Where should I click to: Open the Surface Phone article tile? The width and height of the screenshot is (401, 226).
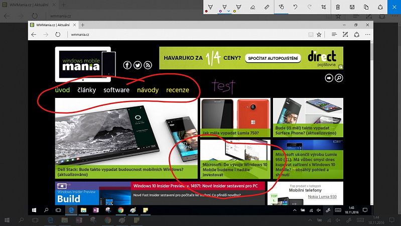(308, 118)
